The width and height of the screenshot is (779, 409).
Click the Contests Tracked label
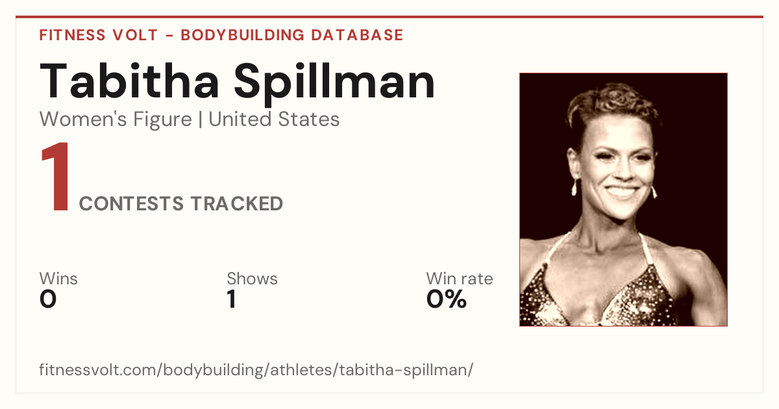click(x=181, y=204)
